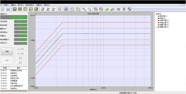Click the 暂停 pause button

point(20,58)
